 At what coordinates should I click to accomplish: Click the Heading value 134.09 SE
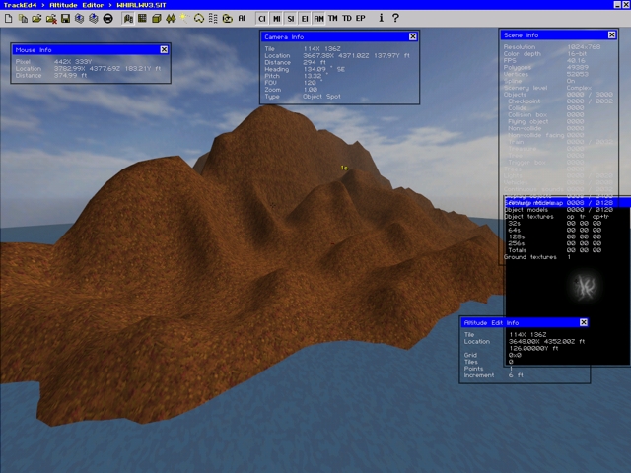(x=323, y=69)
